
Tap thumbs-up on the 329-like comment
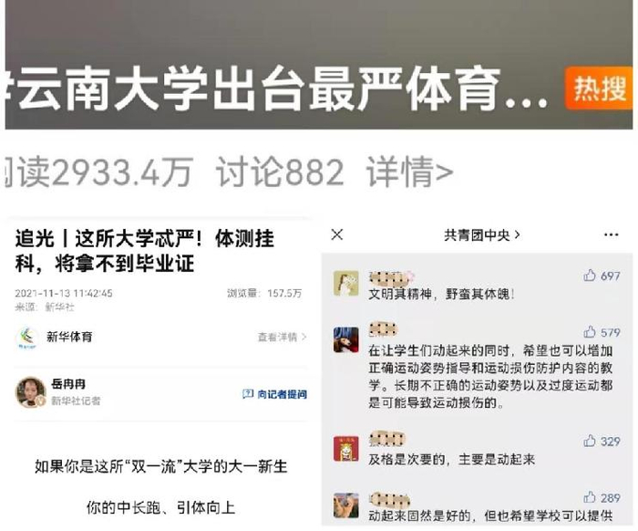(589, 441)
